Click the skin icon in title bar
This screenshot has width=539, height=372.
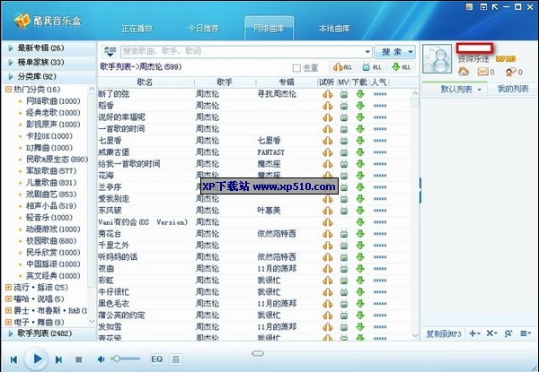pyautogui.click(x=469, y=6)
